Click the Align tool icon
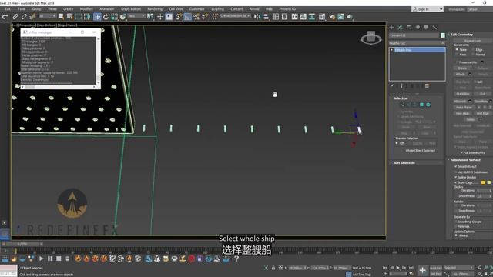This screenshot has width=493, height=277. coord(266,17)
